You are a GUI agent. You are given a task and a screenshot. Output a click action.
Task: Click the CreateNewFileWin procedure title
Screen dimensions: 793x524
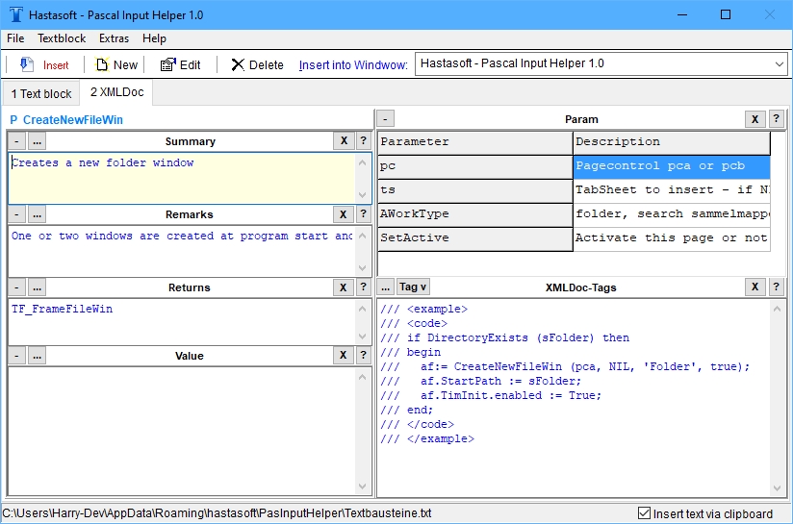click(x=73, y=120)
